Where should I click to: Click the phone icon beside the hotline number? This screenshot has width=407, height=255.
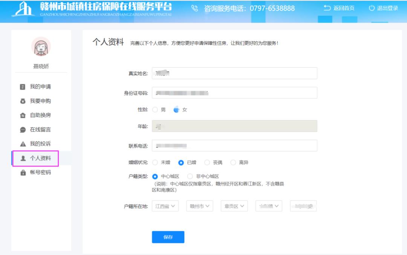[x=195, y=8]
